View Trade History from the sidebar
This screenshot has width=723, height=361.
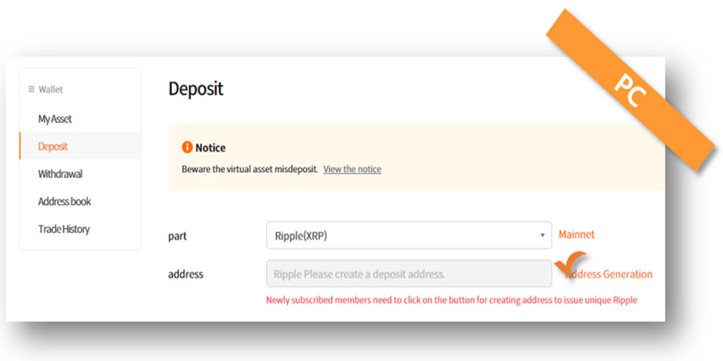64,229
